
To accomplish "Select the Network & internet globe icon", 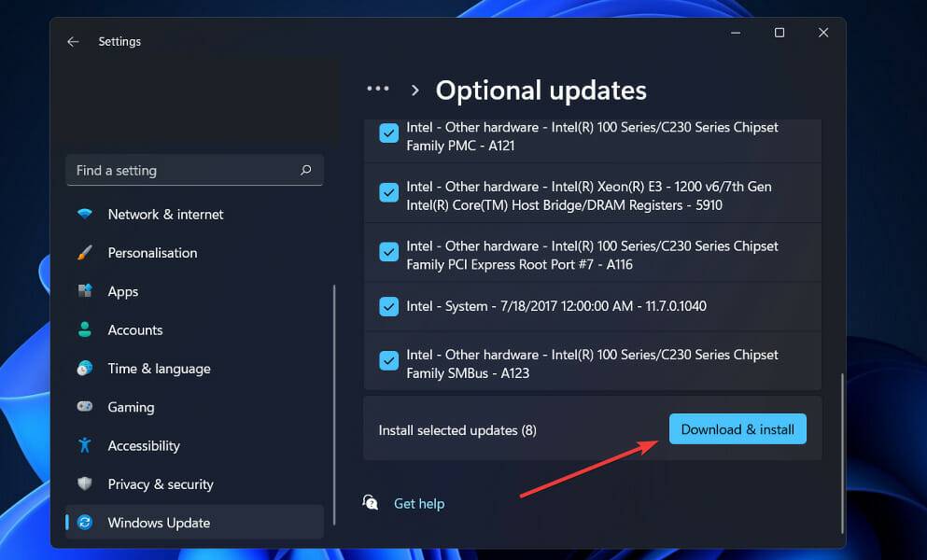I will [x=85, y=214].
